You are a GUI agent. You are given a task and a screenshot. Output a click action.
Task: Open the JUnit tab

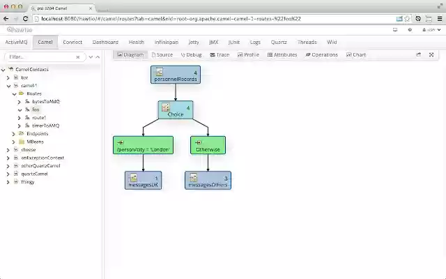pos(234,42)
